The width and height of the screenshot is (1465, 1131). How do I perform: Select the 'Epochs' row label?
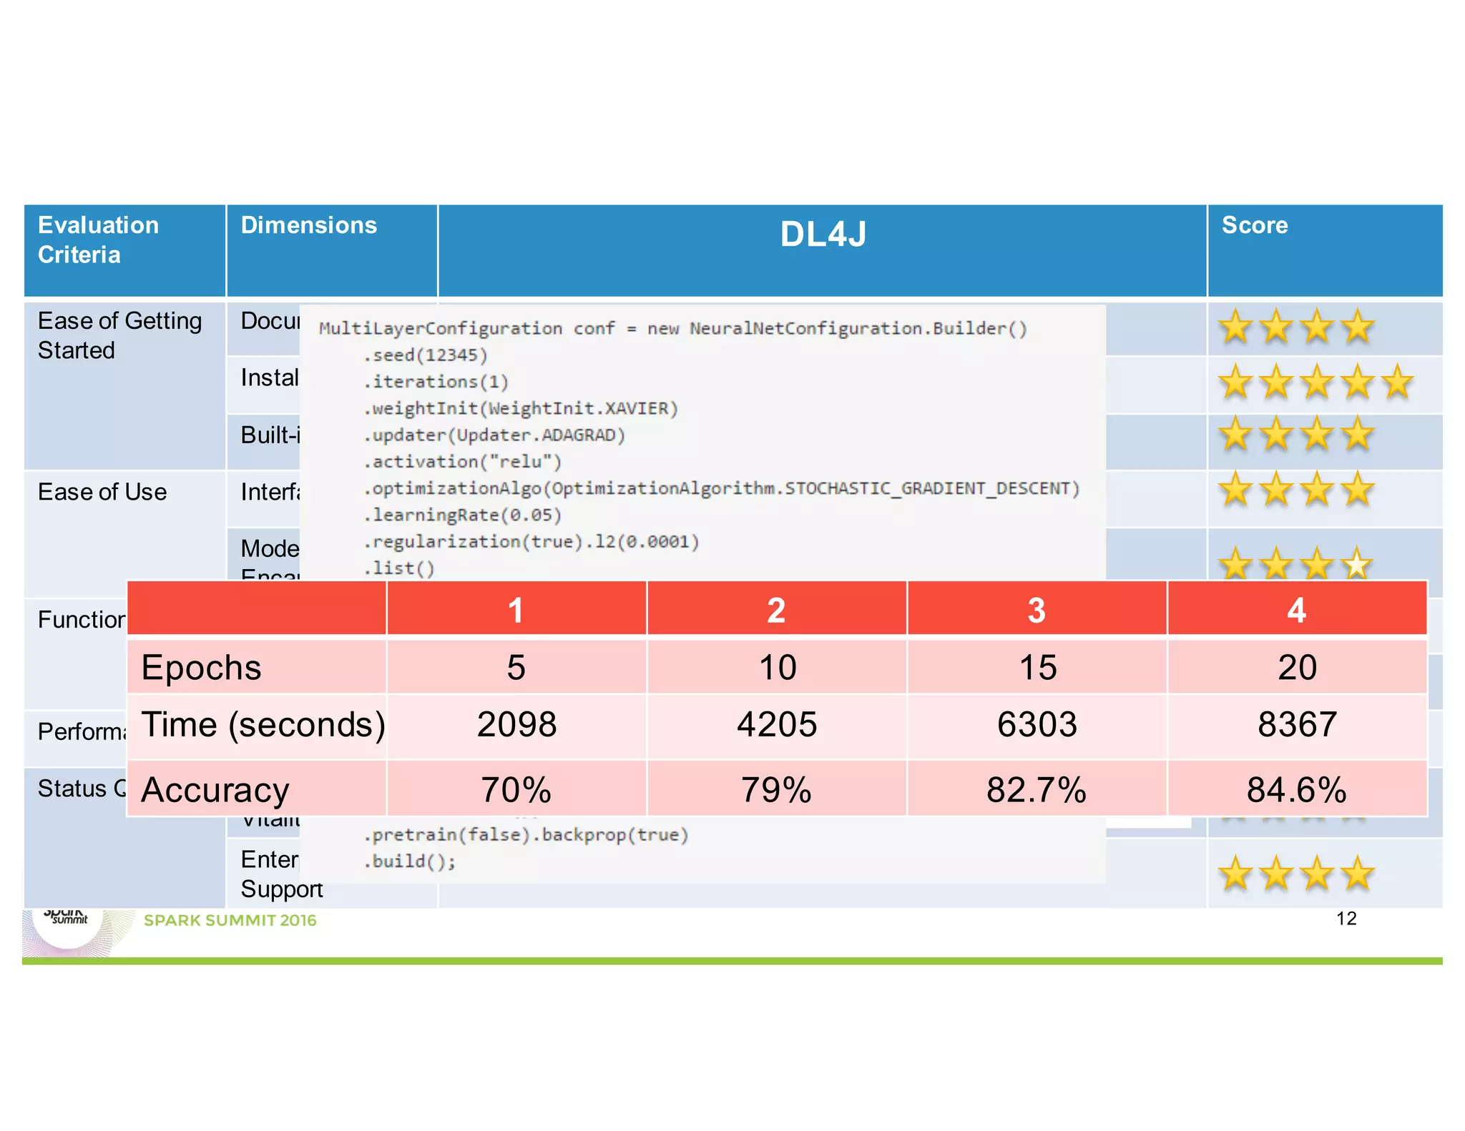click(x=202, y=667)
